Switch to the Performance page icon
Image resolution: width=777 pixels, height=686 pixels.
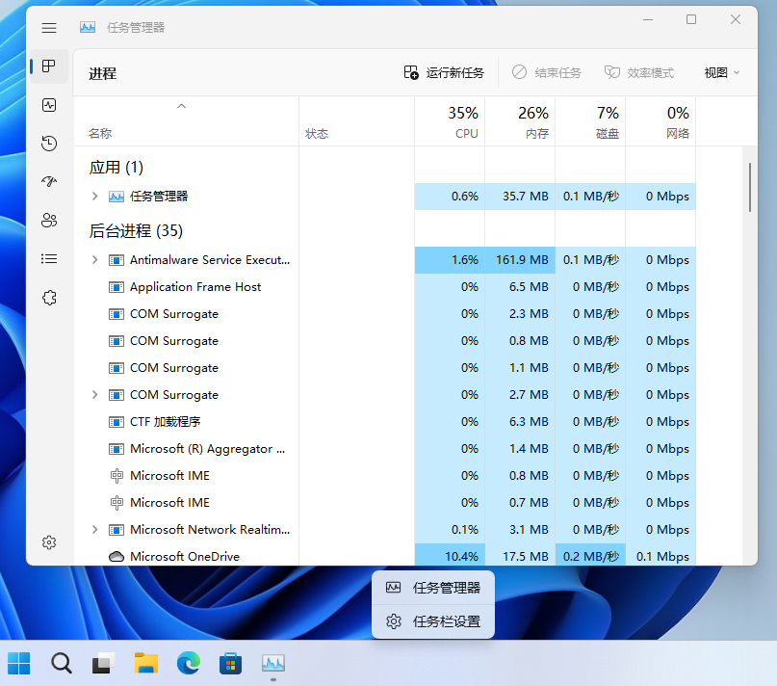[49, 105]
